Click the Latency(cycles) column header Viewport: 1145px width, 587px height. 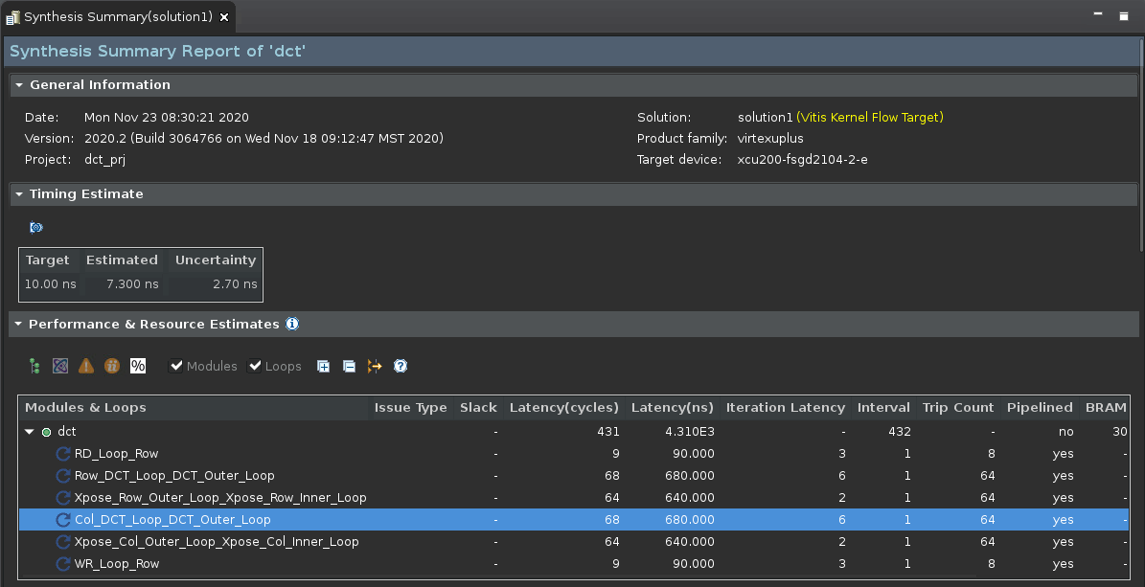coord(563,408)
